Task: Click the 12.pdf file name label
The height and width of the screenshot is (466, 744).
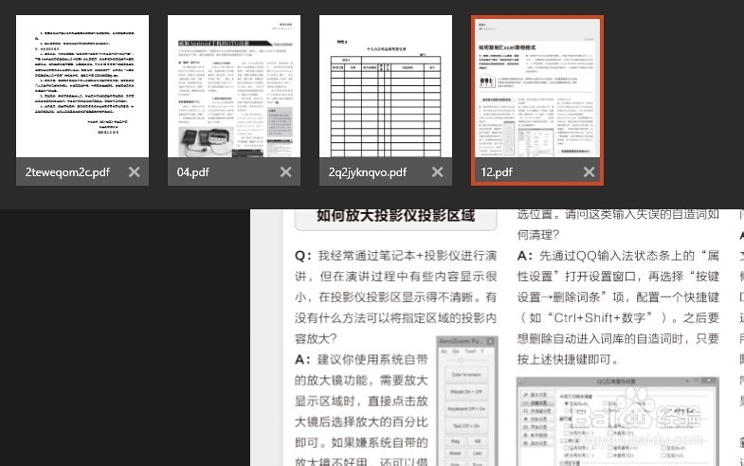Action: [497, 172]
